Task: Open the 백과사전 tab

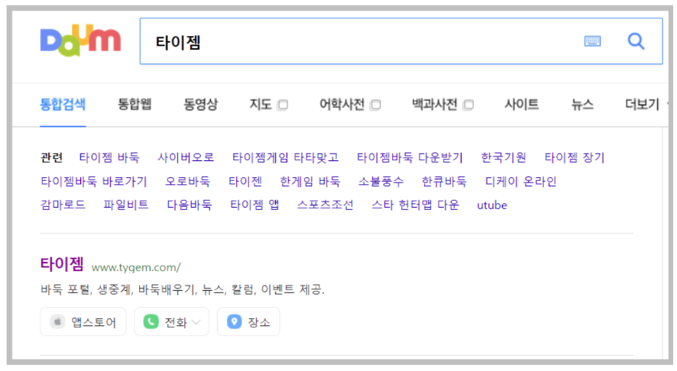Action: [x=434, y=105]
